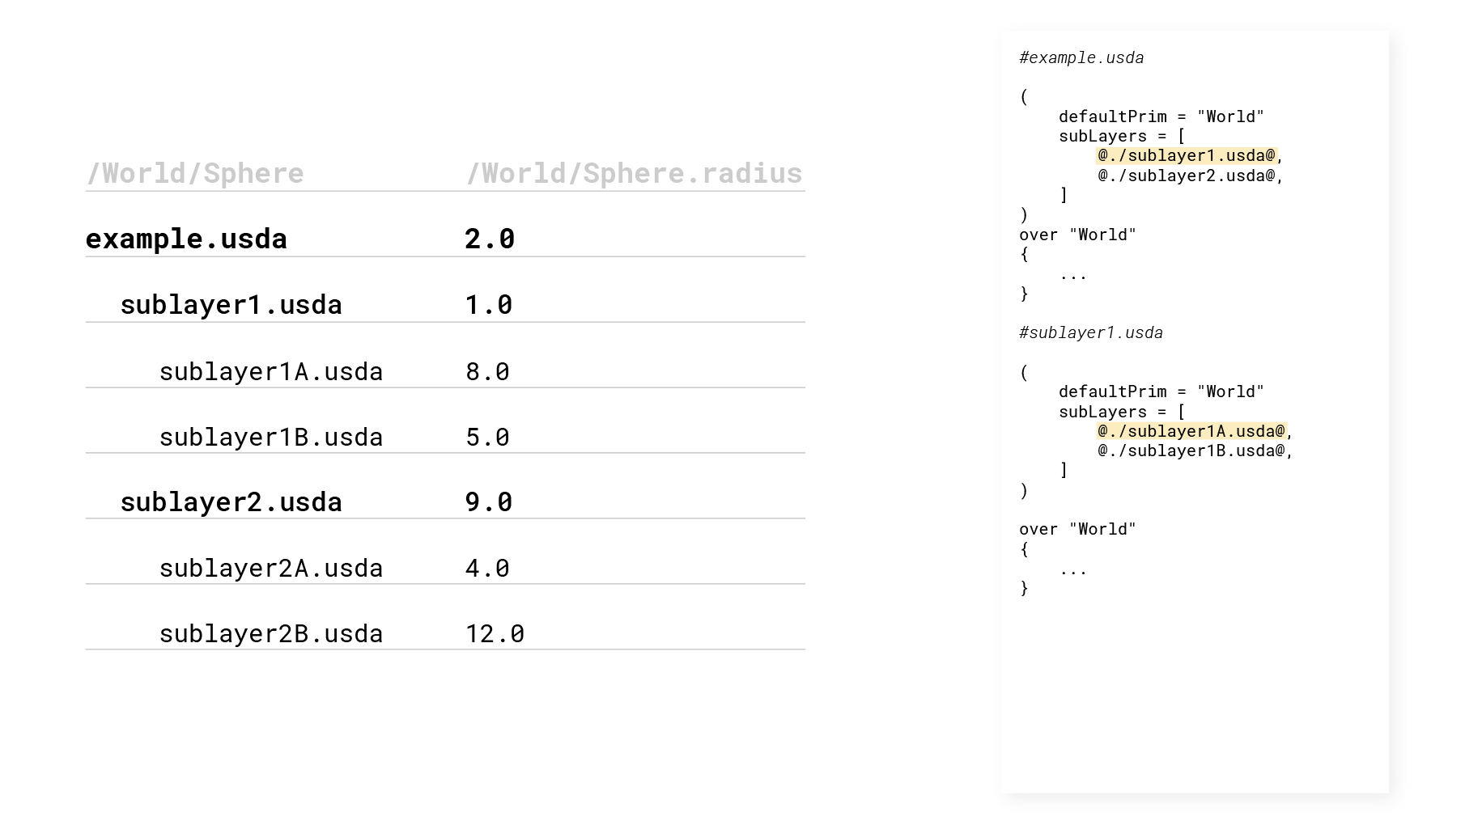Click the @./sublayer1B.usda@ path in code
Viewport: 1482px width, 825px height.
tap(1191, 451)
